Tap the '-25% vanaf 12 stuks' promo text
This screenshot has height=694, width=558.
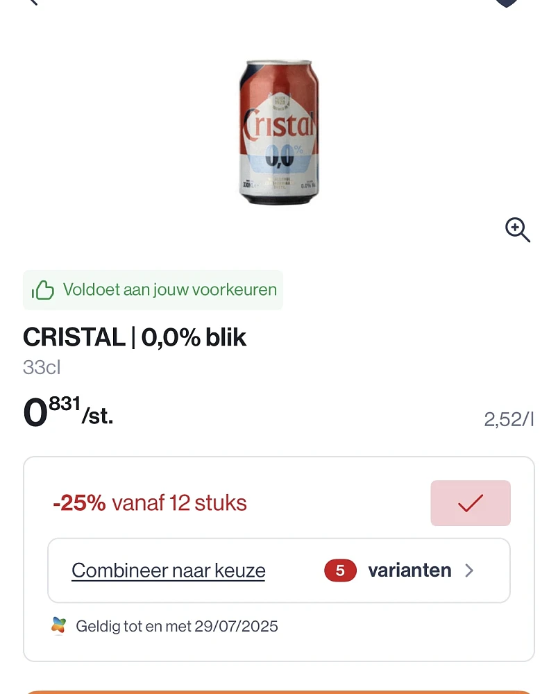(x=150, y=503)
